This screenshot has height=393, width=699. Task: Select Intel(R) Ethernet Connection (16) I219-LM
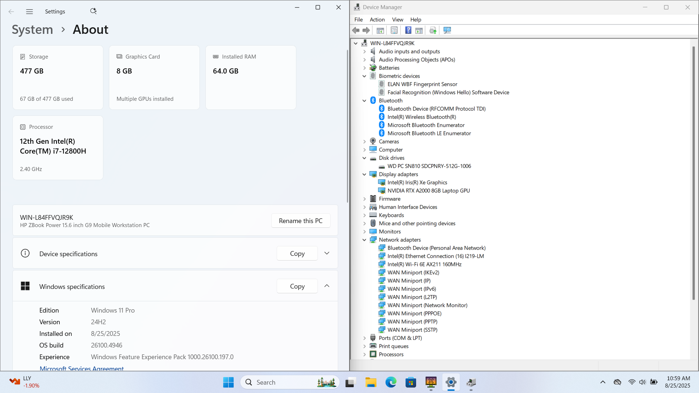(x=435, y=256)
